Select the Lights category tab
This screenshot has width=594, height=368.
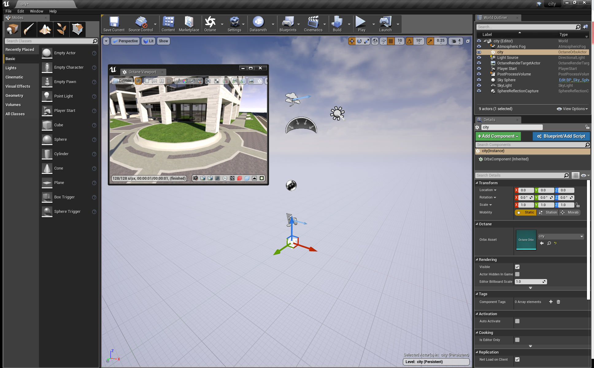point(11,68)
